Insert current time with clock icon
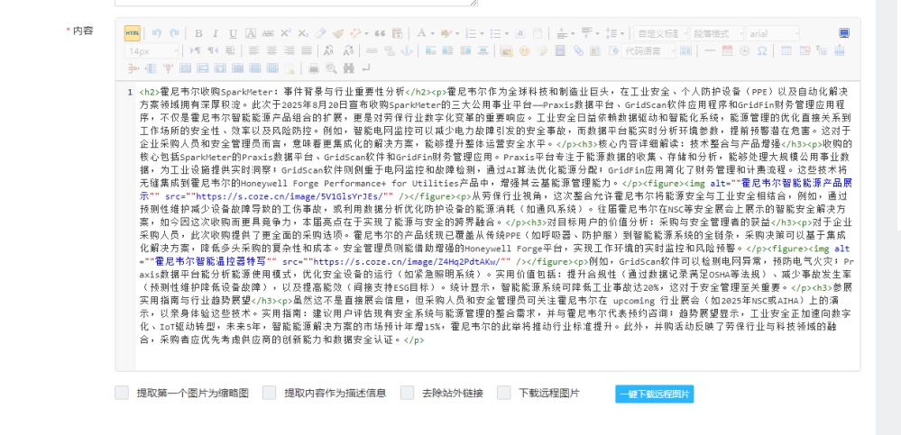 tap(745, 51)
